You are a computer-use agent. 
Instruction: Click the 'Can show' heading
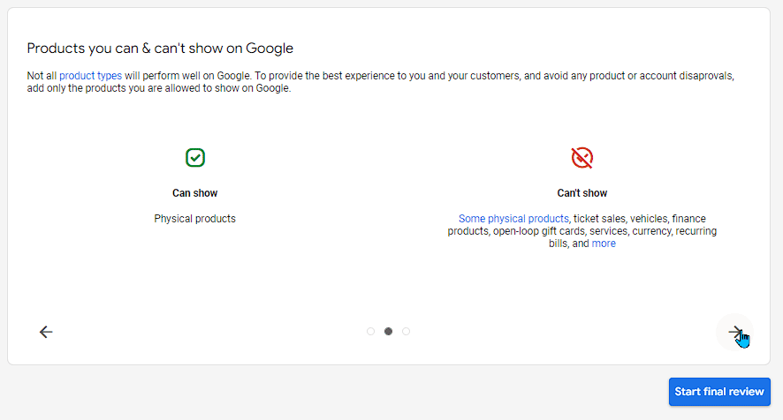(x=194, y=193)
